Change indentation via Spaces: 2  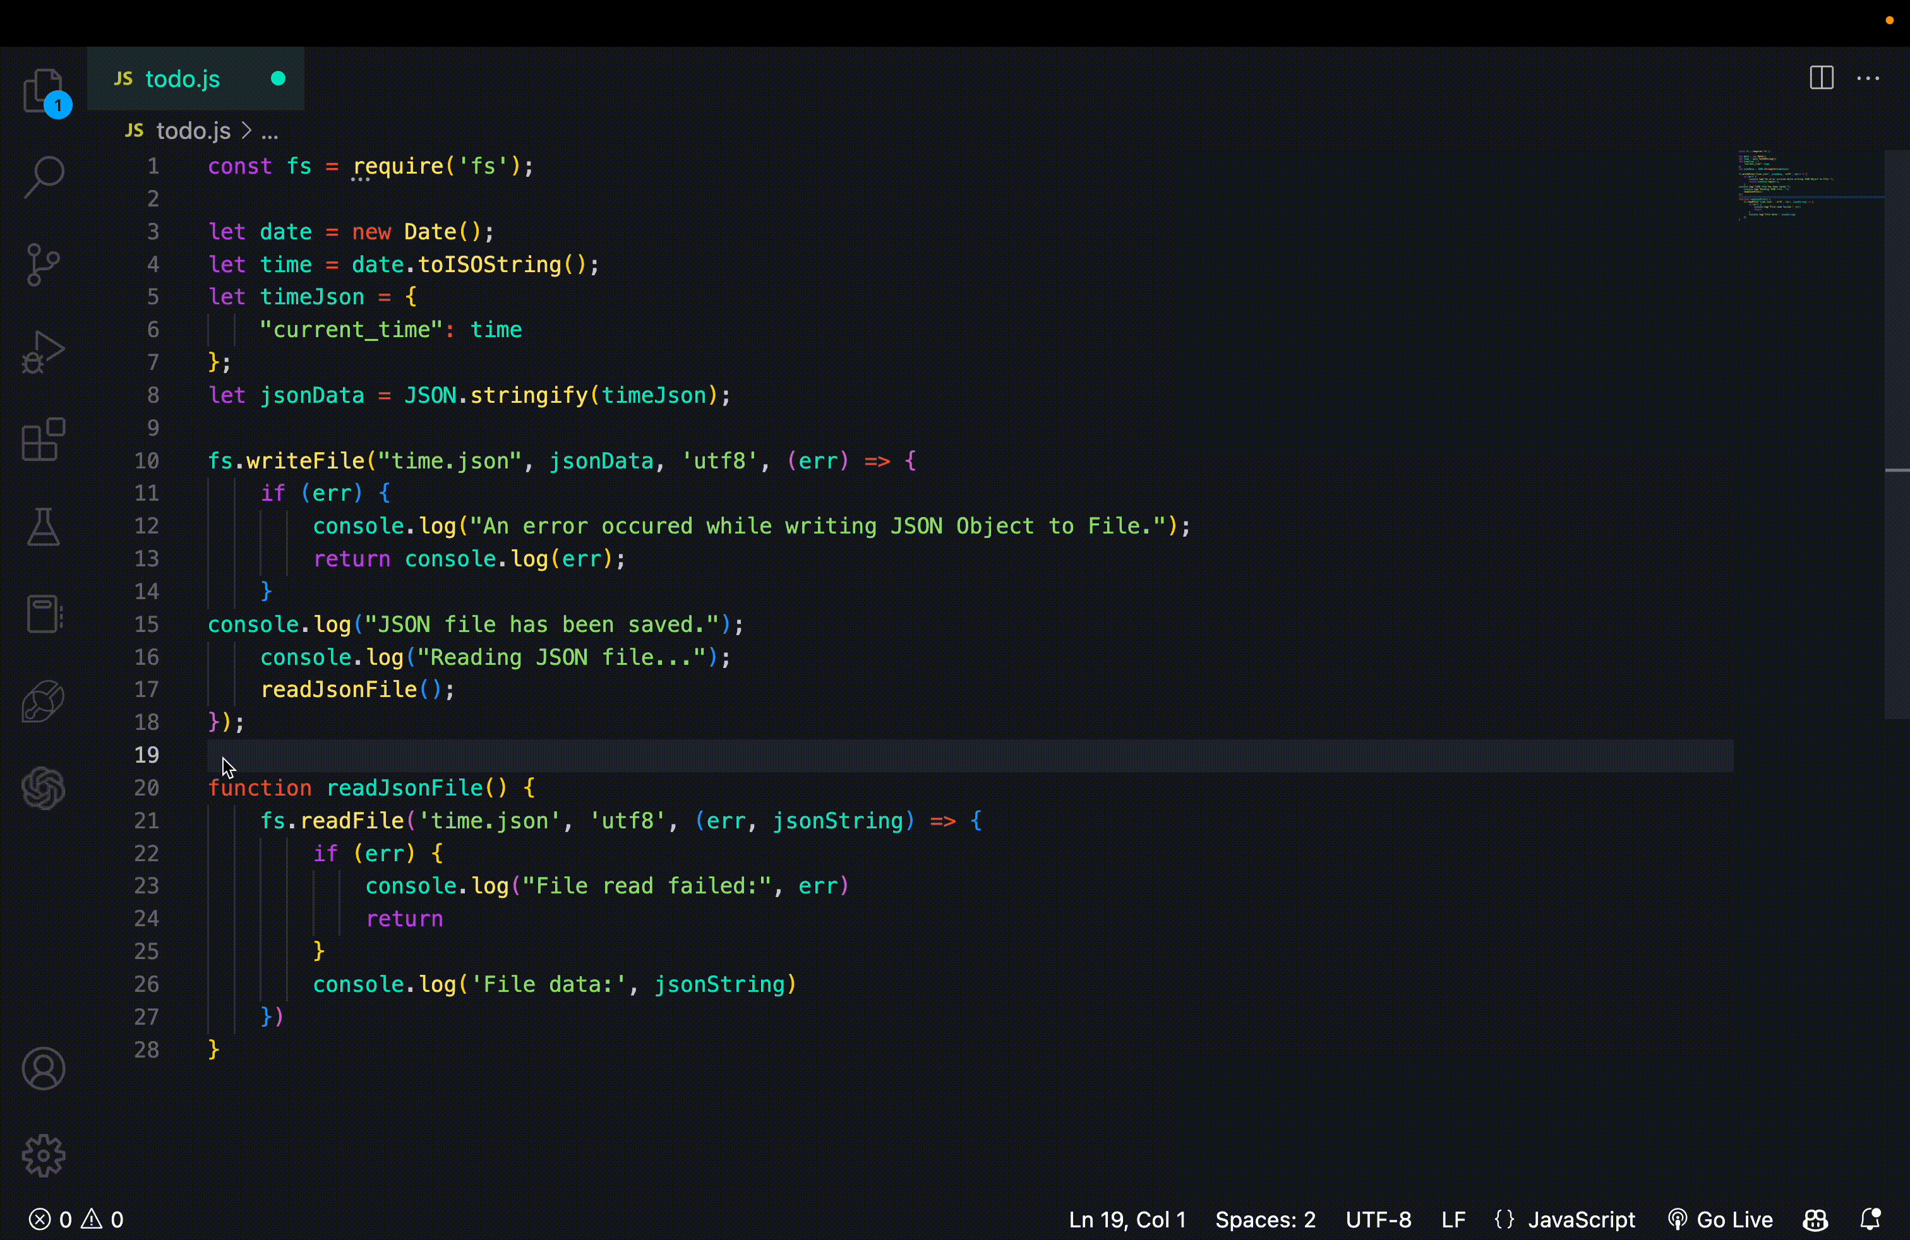tap(1264, 1219)
